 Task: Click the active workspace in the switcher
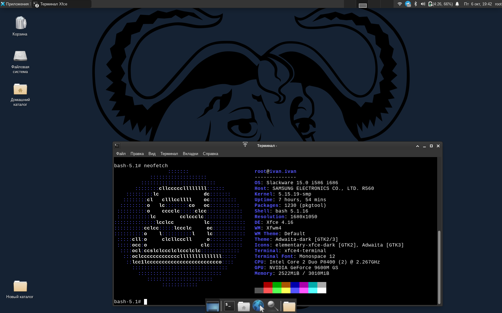362,4
